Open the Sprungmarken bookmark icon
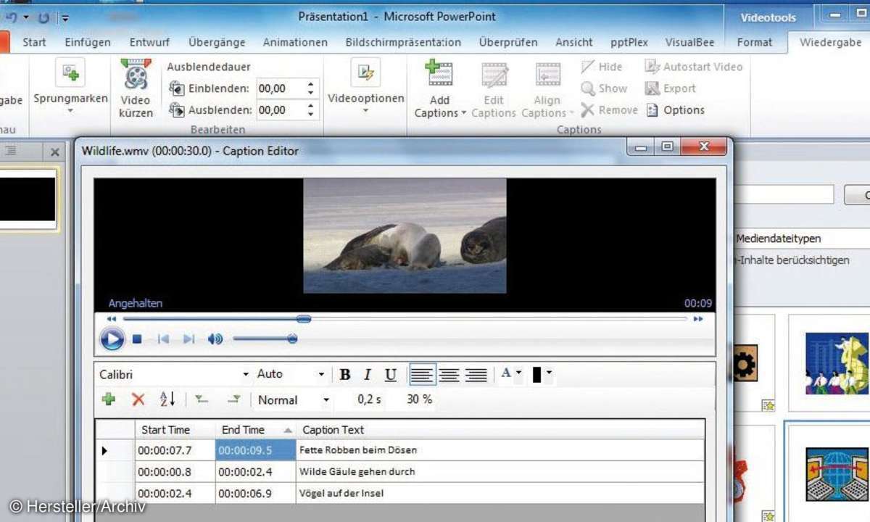Image resolution: width=870 pixels, height=522 pixels. tap(70, 73)
